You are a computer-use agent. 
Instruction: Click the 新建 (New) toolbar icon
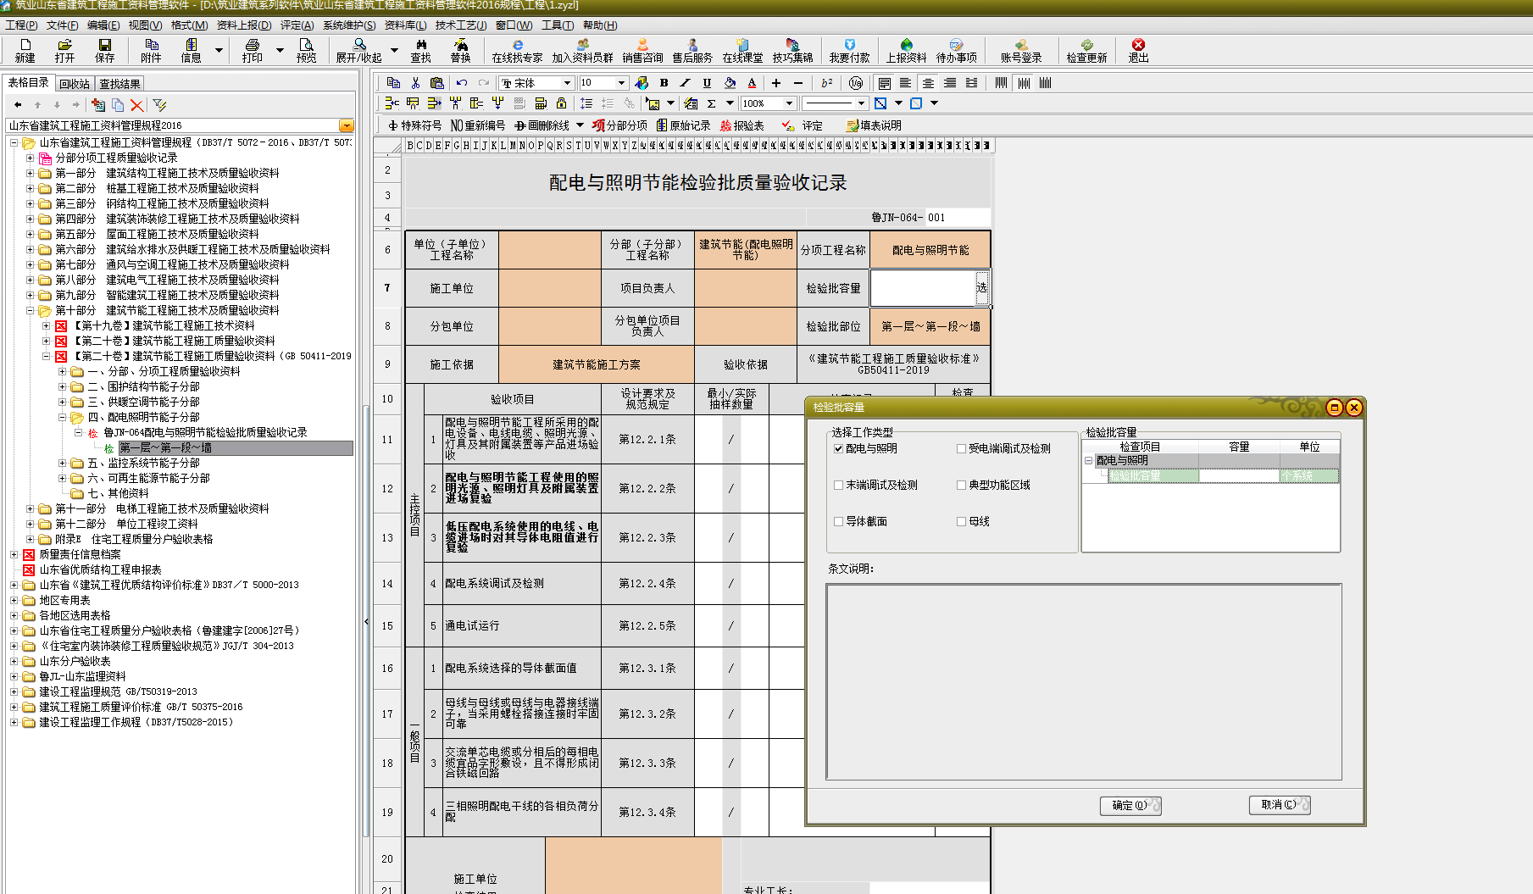click(x=25, y=50)
